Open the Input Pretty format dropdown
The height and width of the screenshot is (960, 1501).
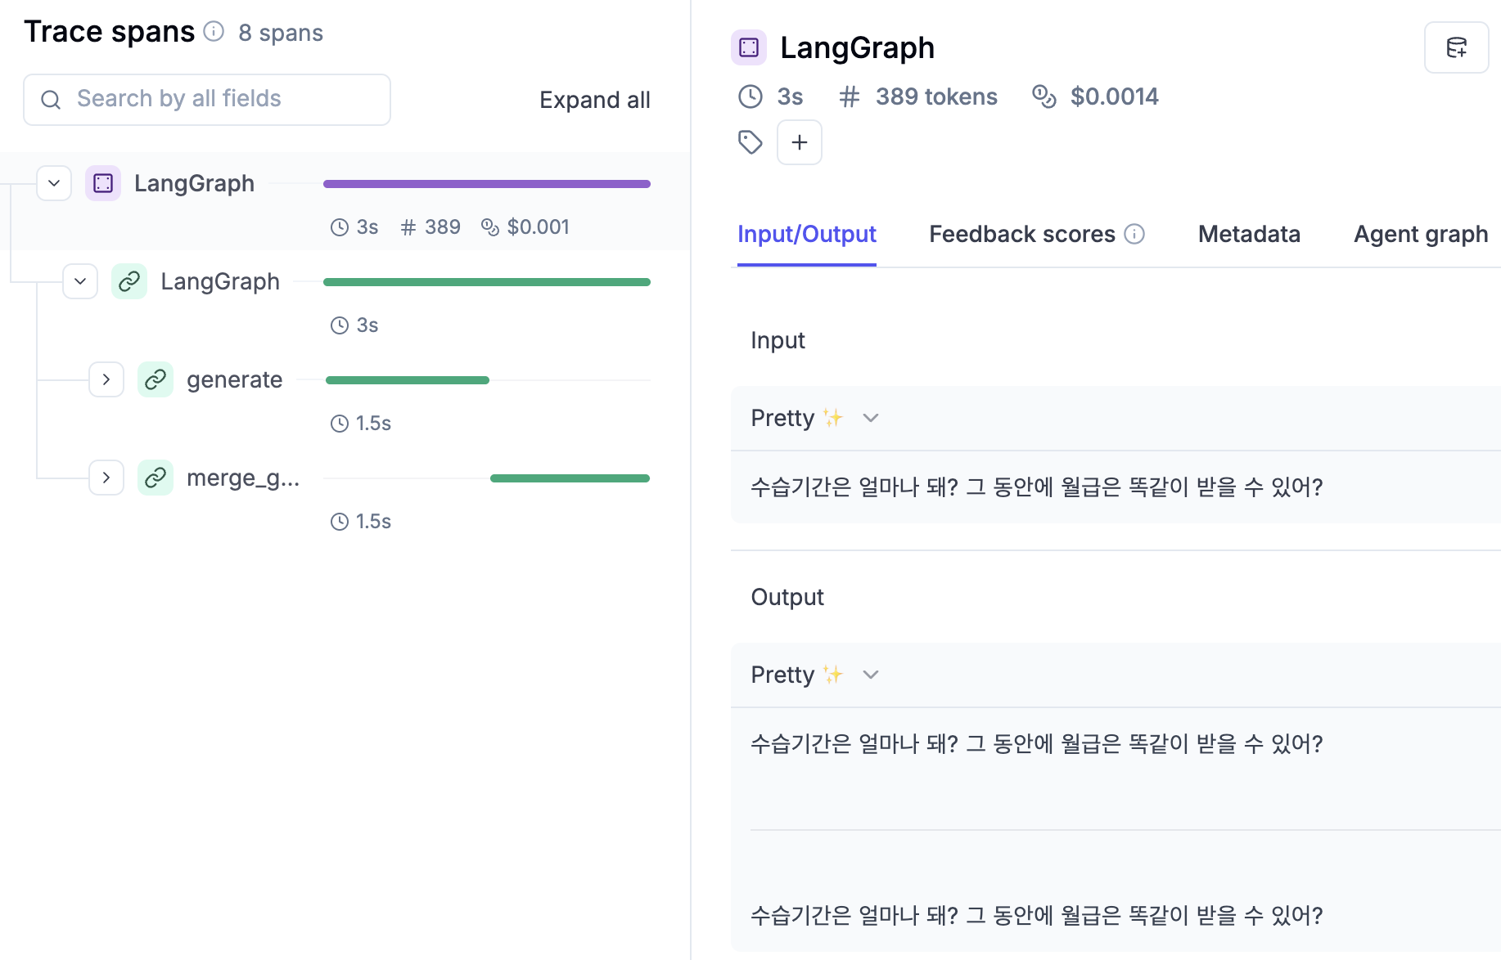point(815,418)
